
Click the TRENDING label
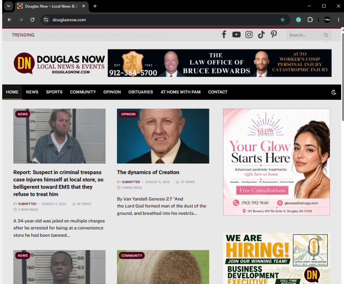(x=23, y=35)
